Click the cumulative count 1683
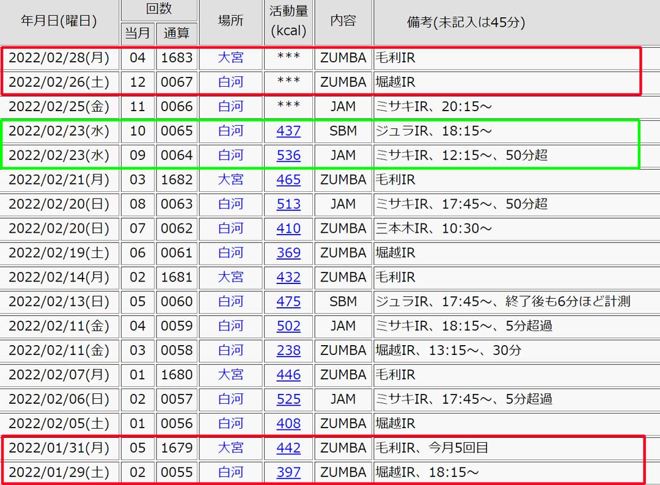 177,57
